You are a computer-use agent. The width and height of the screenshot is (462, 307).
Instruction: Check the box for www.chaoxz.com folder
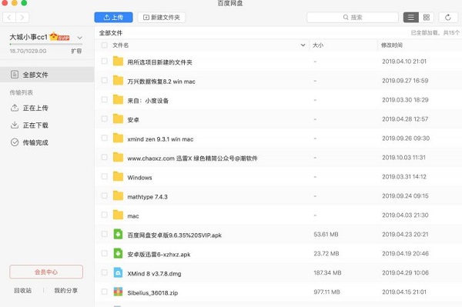[104, 157]
